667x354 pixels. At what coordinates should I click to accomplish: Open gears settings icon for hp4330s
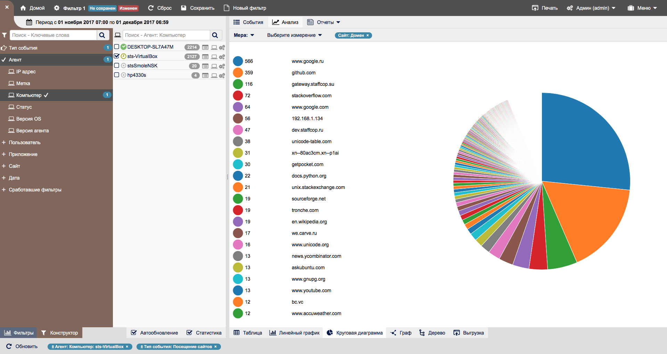pyautogui.click(x=222, y=75)
